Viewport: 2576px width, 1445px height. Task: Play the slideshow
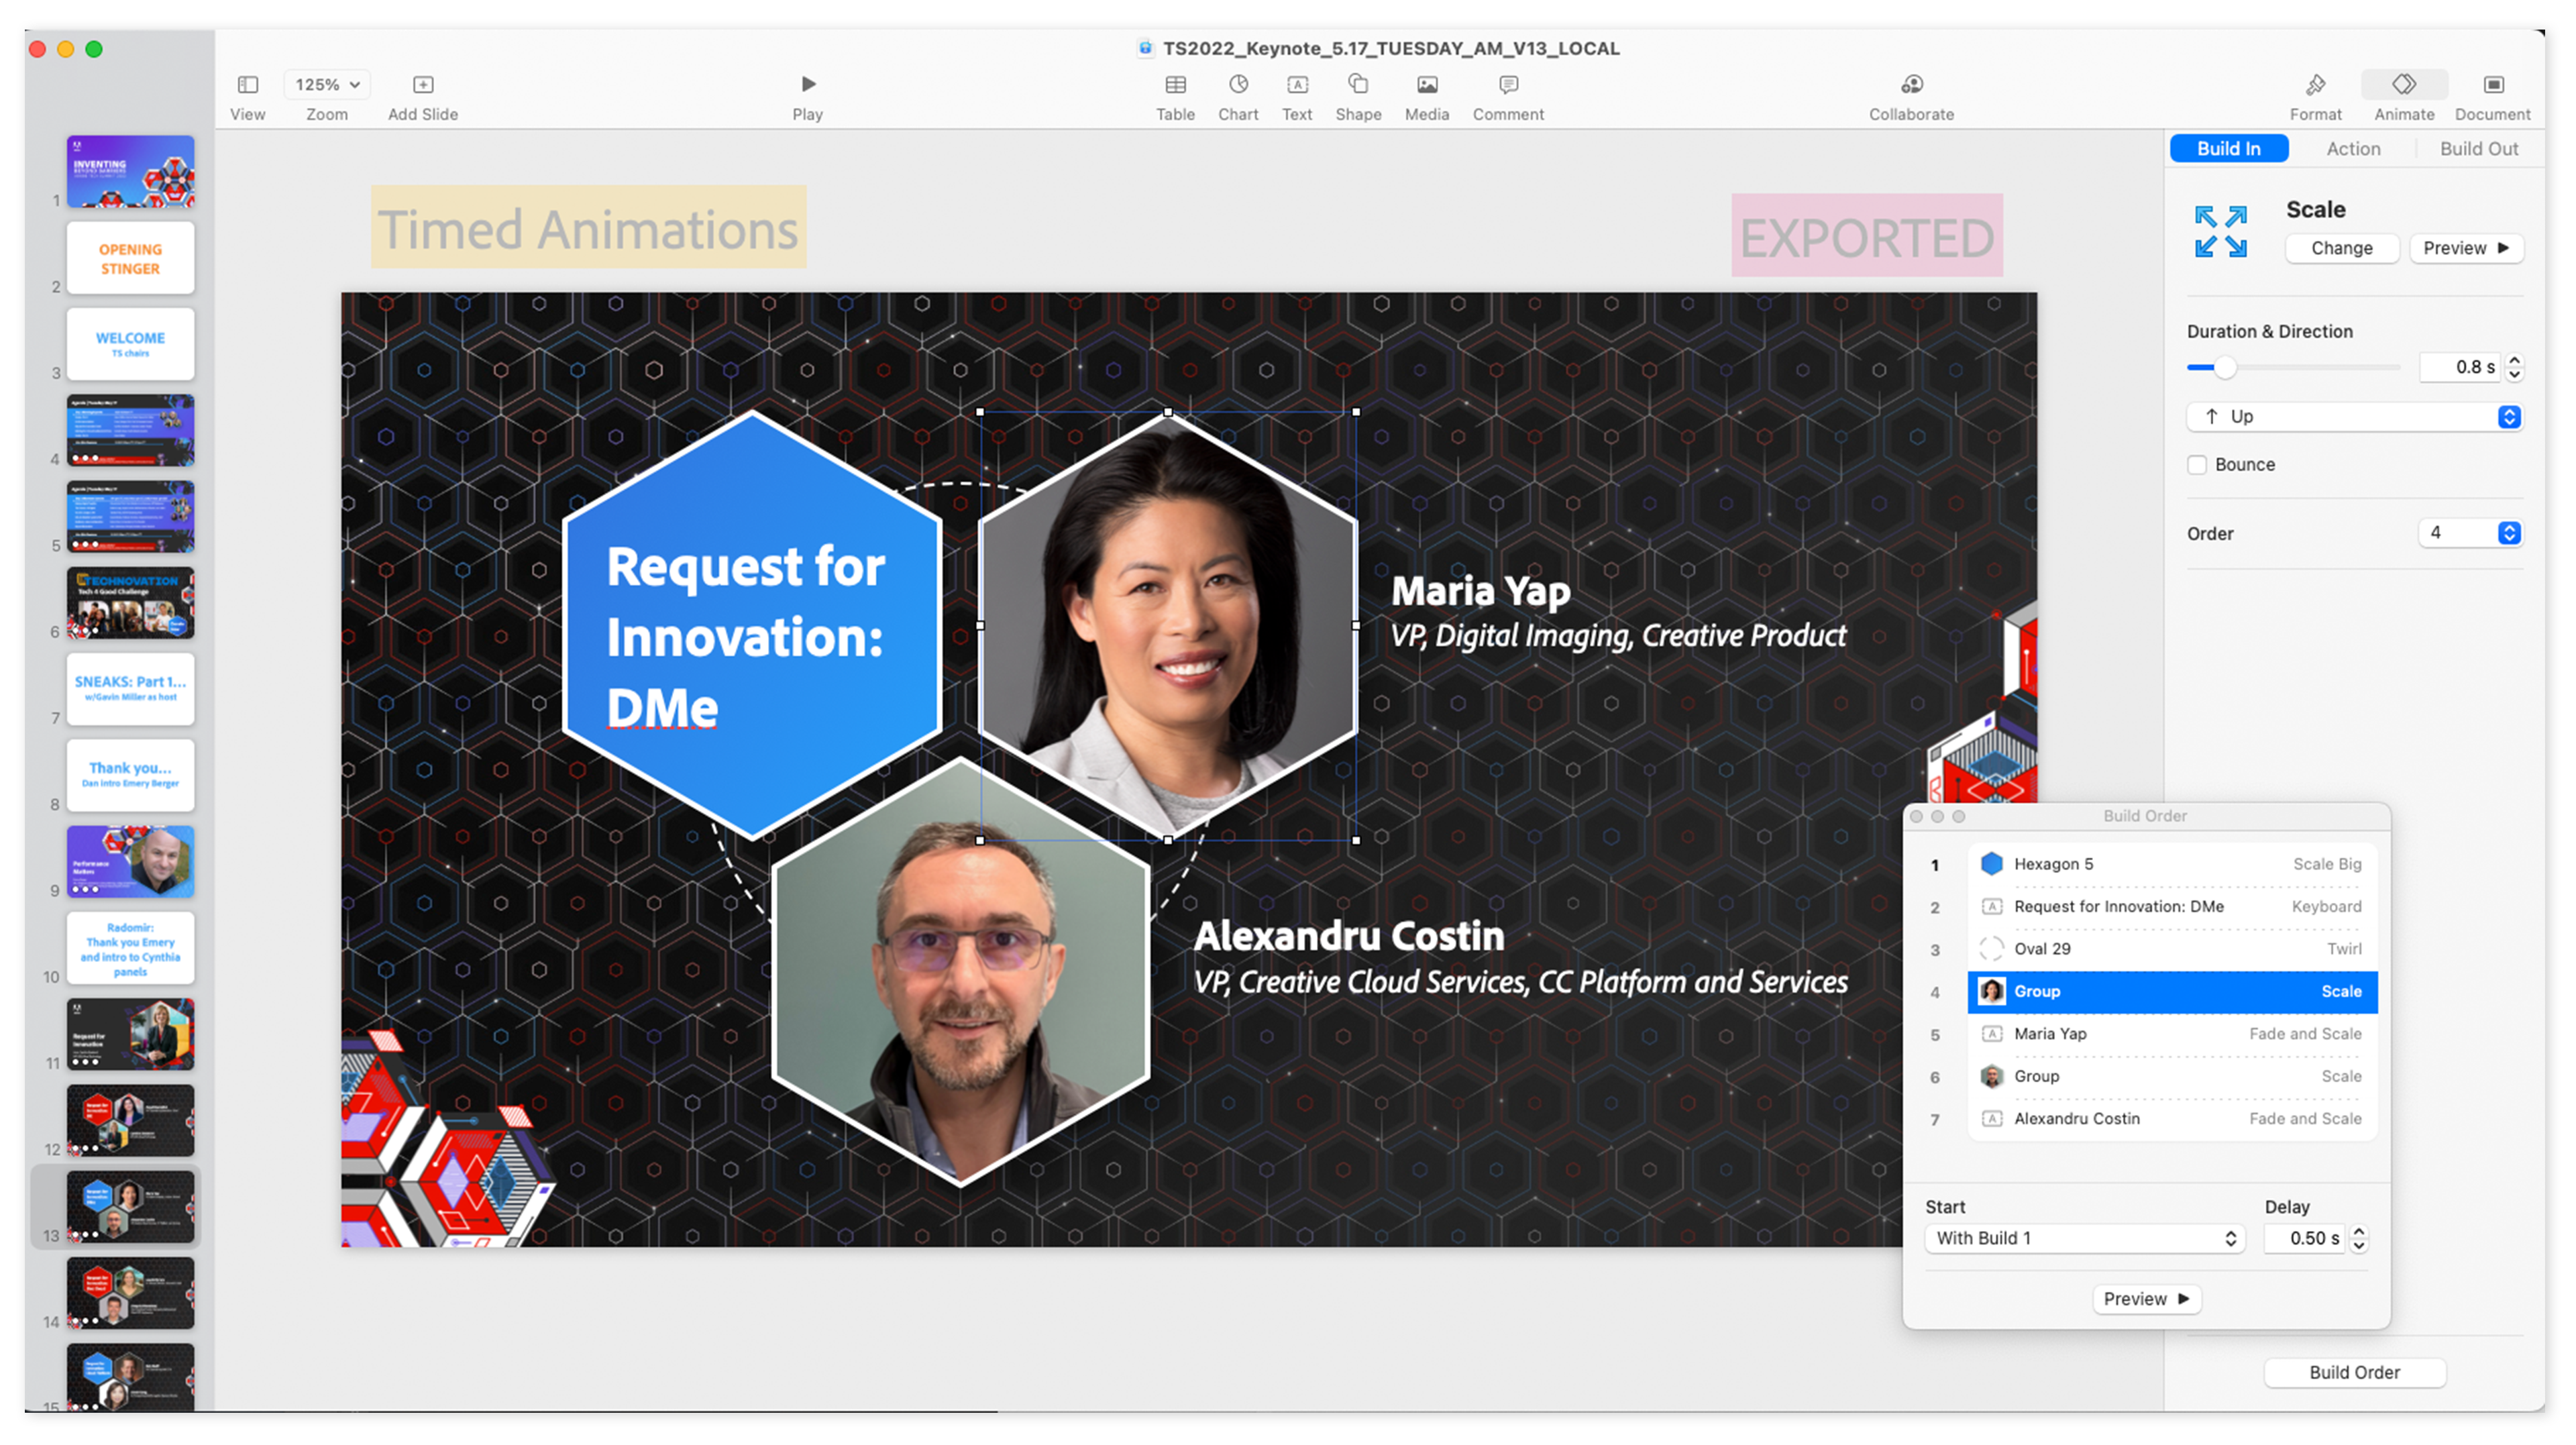tap(808, 84)
